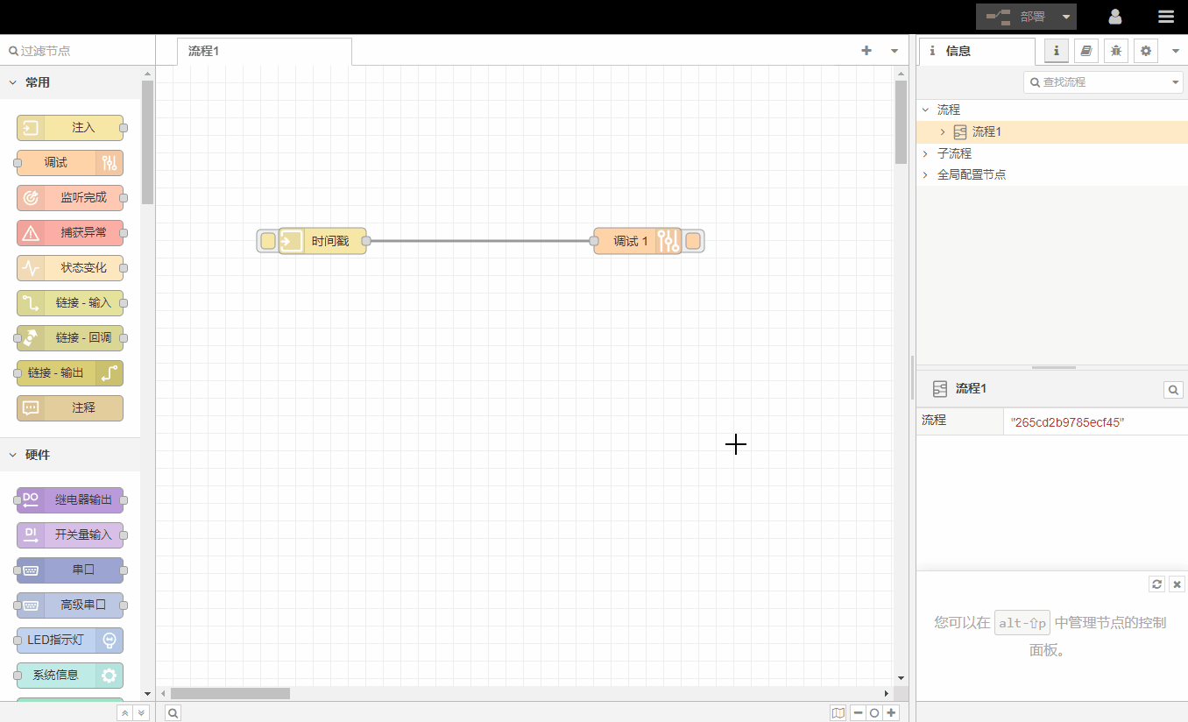The width and height of the screenshot is (1188, 722).
Task: Expand the 流程1 tree item
Action: 943,132
